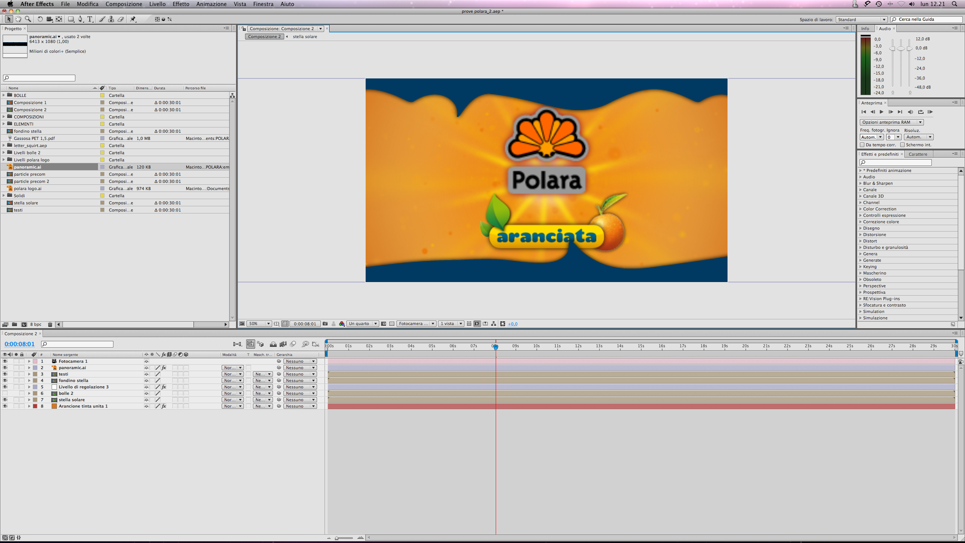Image resolution: width=965 pixels, height=543 pixels.
Task: Select the Rotation tool
Action: (40, 19)
